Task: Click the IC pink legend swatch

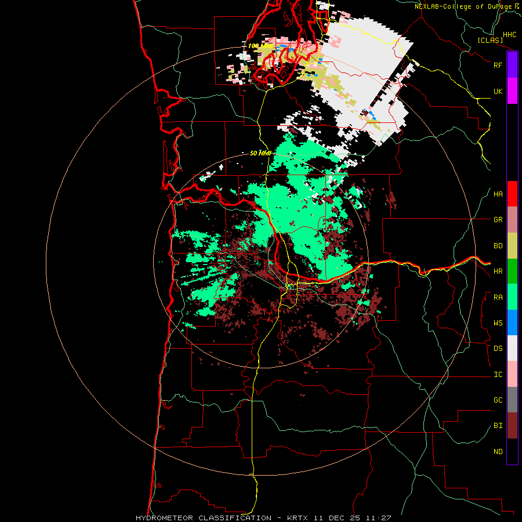Action: [x=512, y=374]
